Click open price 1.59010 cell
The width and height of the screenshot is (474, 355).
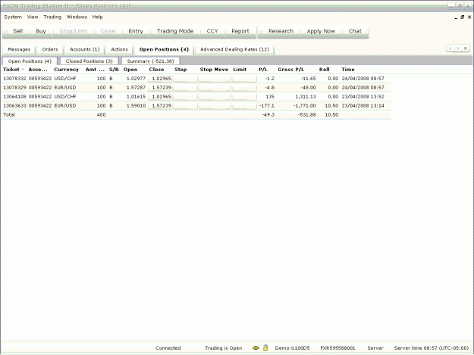[x=136, y=106]
